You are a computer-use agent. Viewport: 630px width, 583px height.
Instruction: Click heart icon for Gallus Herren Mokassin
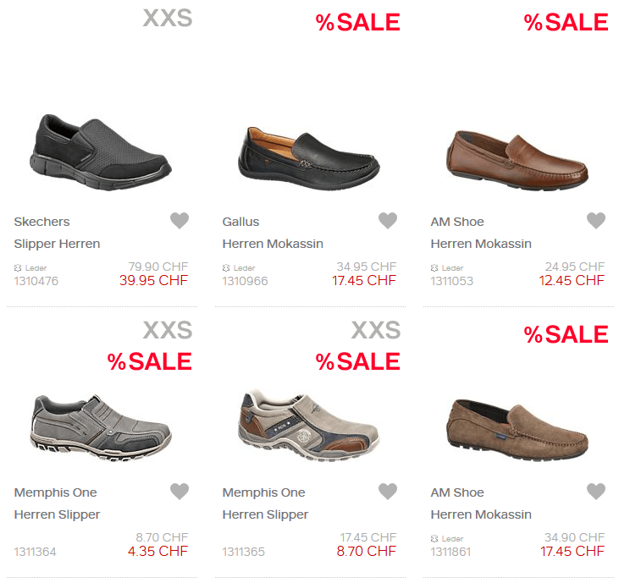[x=388, y=221]
